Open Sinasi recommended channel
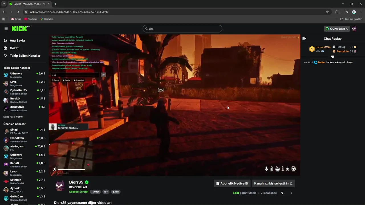 24,131
